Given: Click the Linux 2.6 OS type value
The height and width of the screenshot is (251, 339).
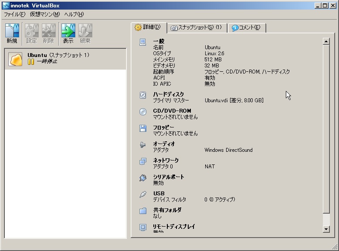Looking at the screenshot, I should tap(214, 54).
